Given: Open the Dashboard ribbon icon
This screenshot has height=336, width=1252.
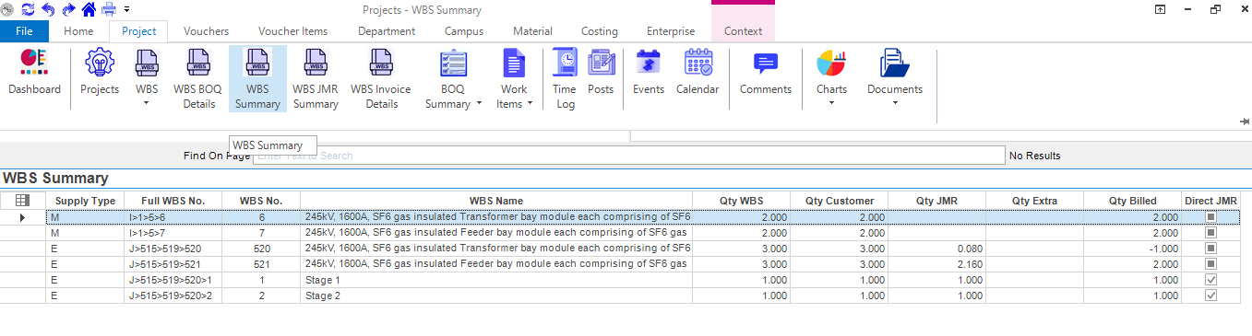Looking at the screenshot, I should coord(34,72).
